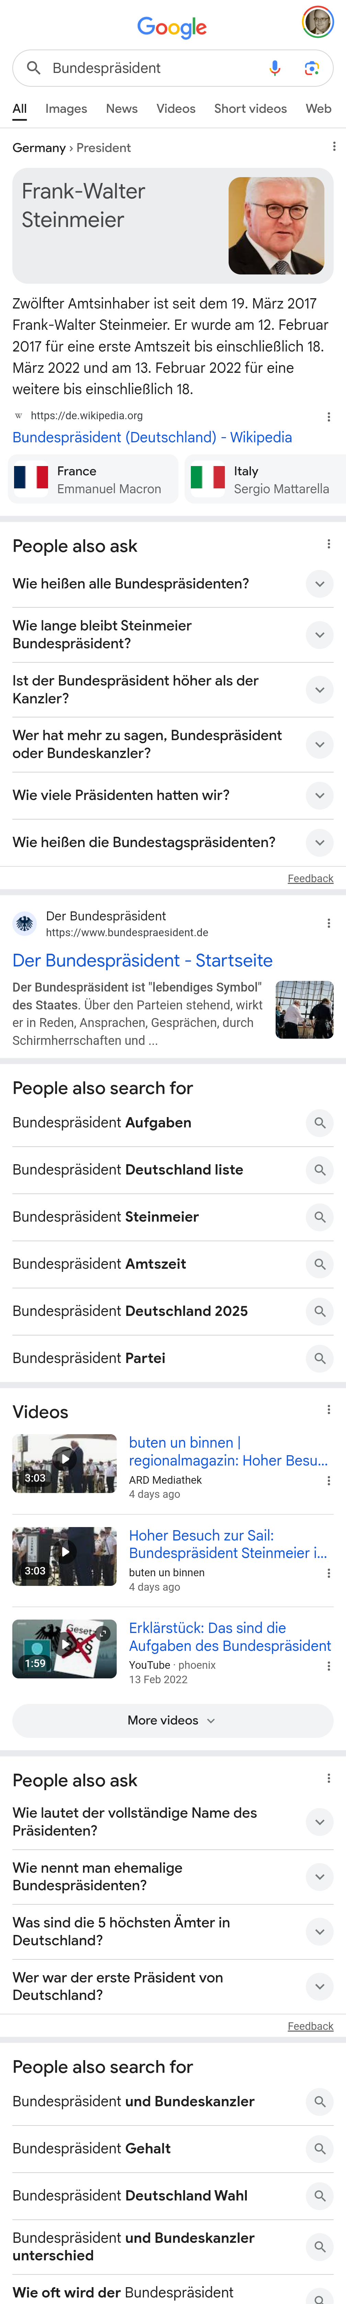The height and width of the screenshot is (2304, 346).
Task: Open Der Bundespräsident - Startseite link
Action: pos(143,961)
